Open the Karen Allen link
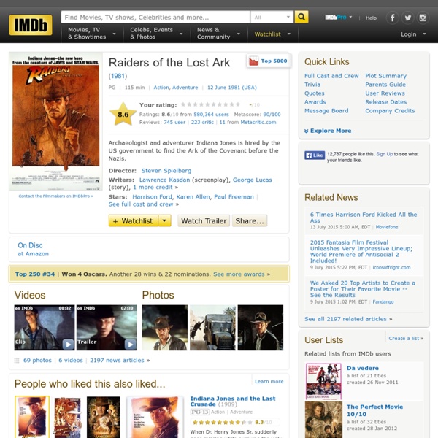The image size is (438, 438). pos(193,196)
